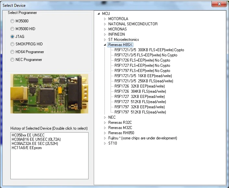Click the INFINEON tree label
Image resolution: width=229 pixels, height=188 pixels.
click(x=116, y=34)
